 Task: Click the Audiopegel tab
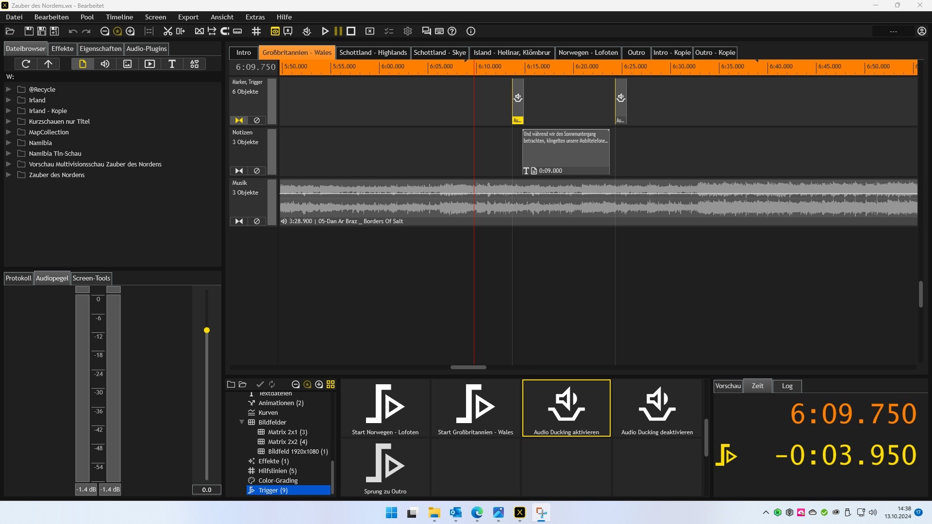click(x=52, y=278)
